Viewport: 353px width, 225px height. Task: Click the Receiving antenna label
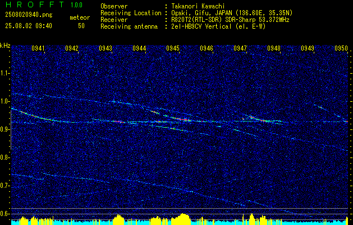tap(129, 26)
